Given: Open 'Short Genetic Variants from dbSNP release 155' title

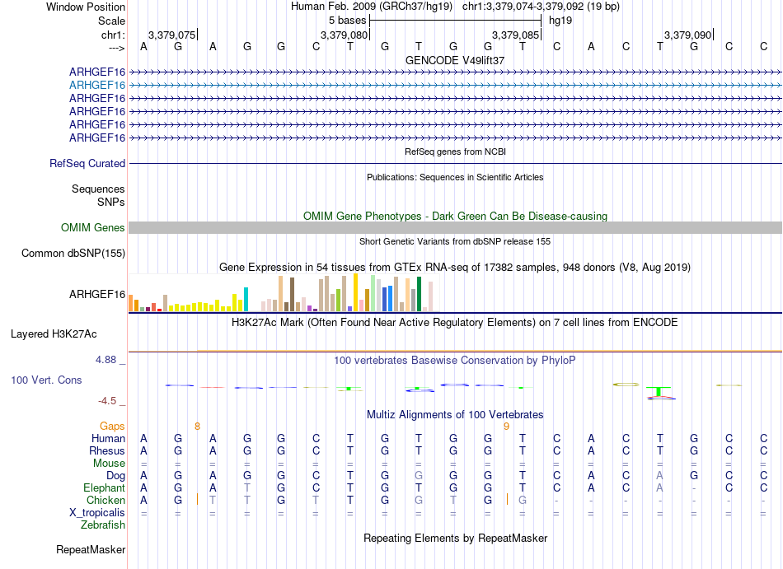Looking at the screenshot, I should [x=455, y=241].
